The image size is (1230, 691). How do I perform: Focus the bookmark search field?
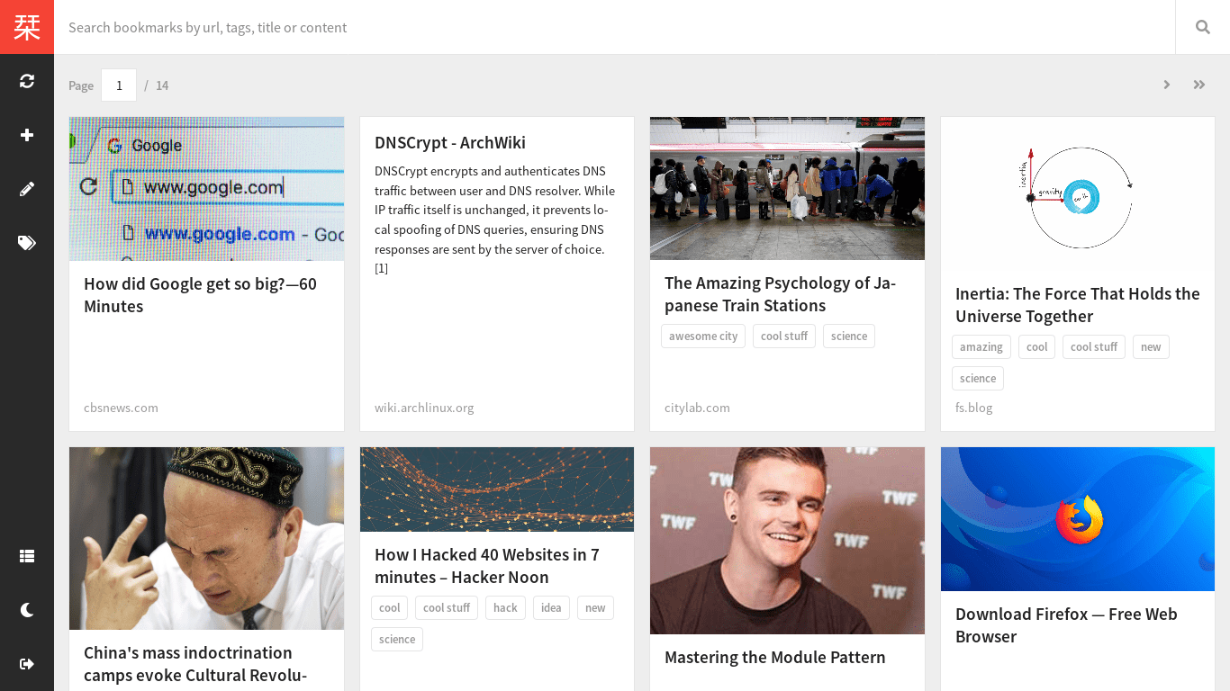[x=615, y=27]
